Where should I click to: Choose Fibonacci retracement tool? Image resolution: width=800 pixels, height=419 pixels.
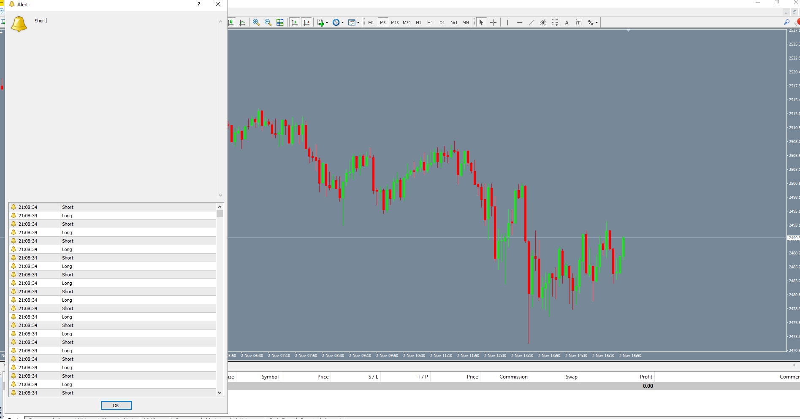click(x=555, y=22)
